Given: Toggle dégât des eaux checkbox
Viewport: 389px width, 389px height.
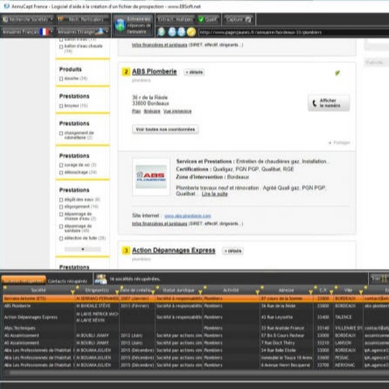Looking at the screenshot, I should click(x=61, y=200).
